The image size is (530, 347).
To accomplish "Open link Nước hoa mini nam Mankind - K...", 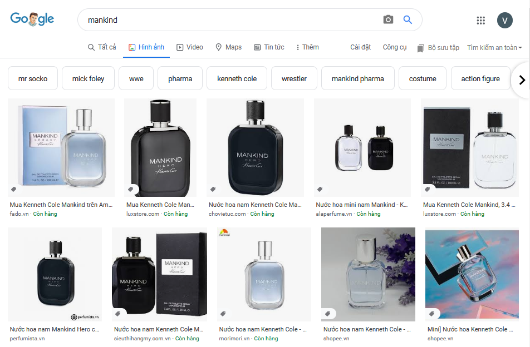I will click(362, 205).
